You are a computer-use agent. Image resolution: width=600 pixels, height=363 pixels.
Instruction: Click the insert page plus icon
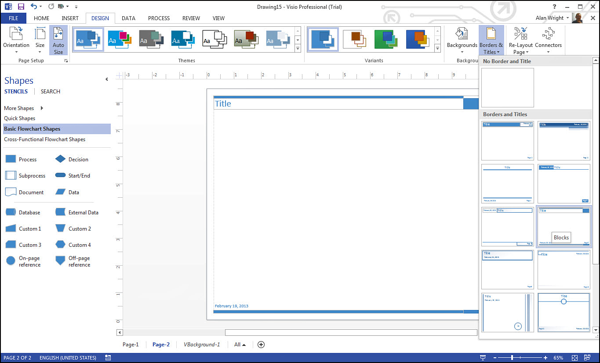pyautogui.click(x=261, y=345)
